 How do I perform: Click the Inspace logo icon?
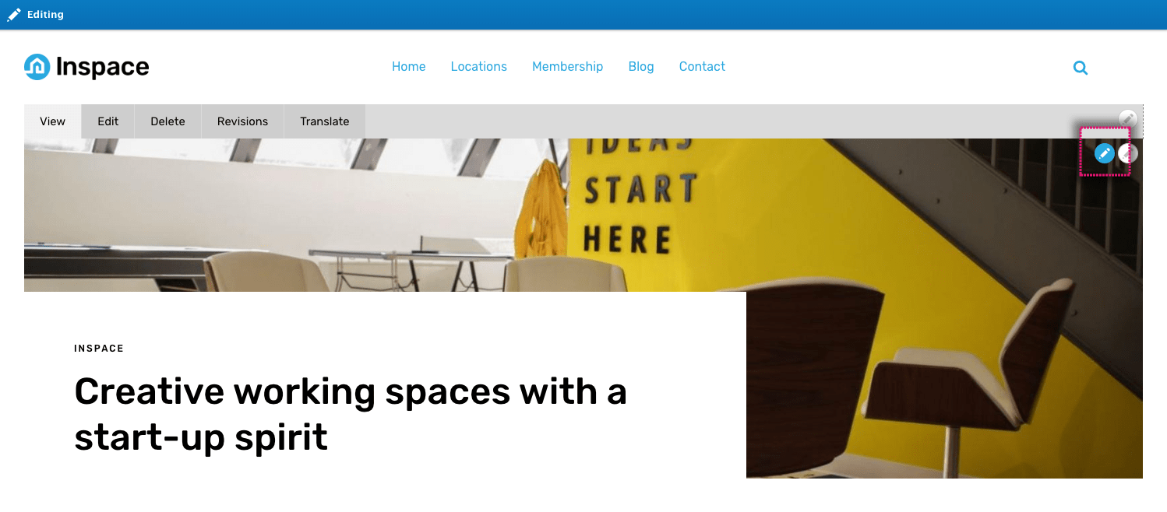(x=37, y=67)
